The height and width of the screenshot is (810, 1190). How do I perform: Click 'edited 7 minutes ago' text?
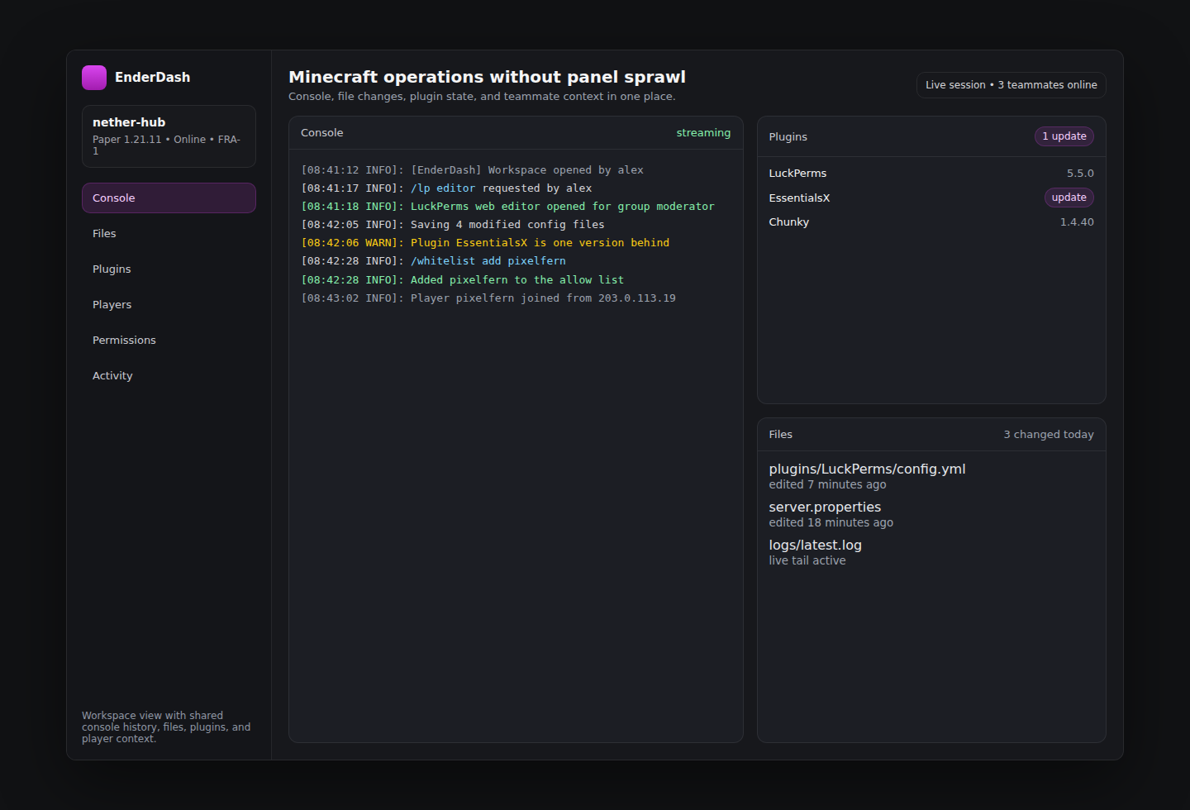(827, 485)
